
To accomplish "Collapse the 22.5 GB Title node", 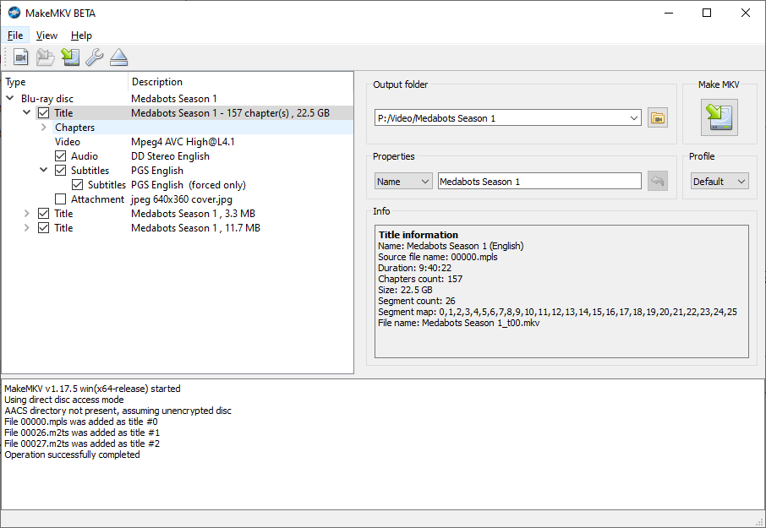I will [x=27, y=112].
